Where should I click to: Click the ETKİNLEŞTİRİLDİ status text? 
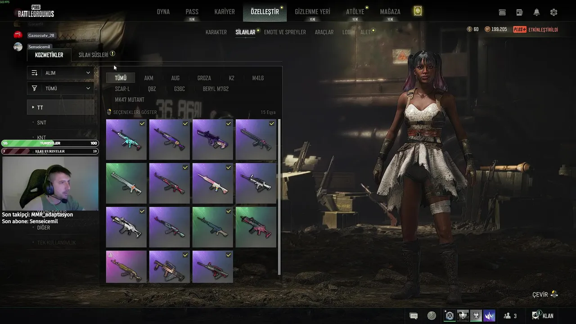[x=543, y=30]
